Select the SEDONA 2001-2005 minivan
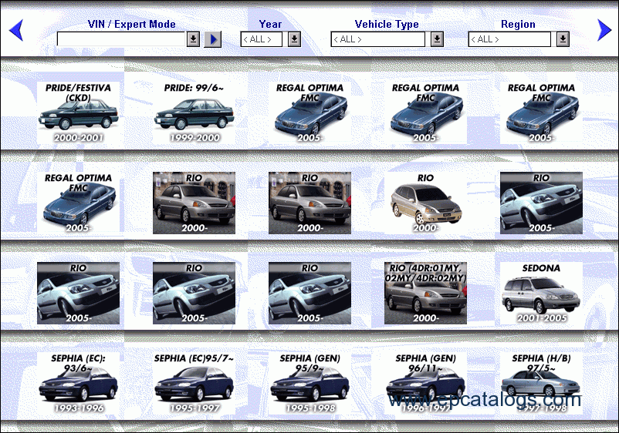The height and width of the screenshot is (433, 619). tap(541, 293)
